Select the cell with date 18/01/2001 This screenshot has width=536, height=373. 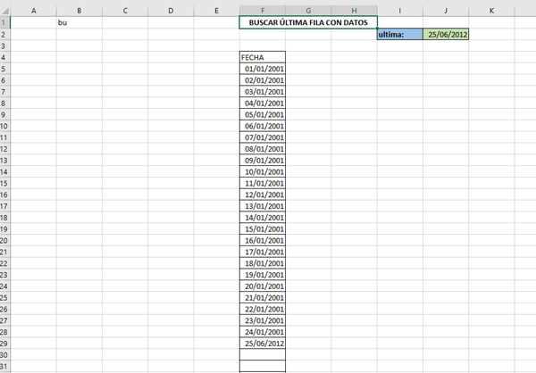[263, 263]
